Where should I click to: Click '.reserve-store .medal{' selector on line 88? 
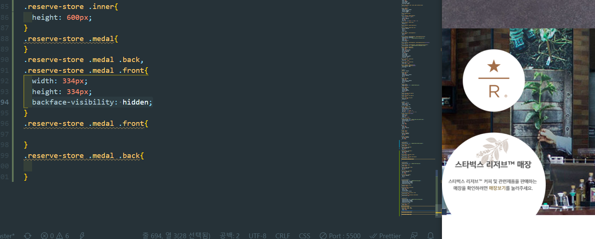tap(71, 39)
